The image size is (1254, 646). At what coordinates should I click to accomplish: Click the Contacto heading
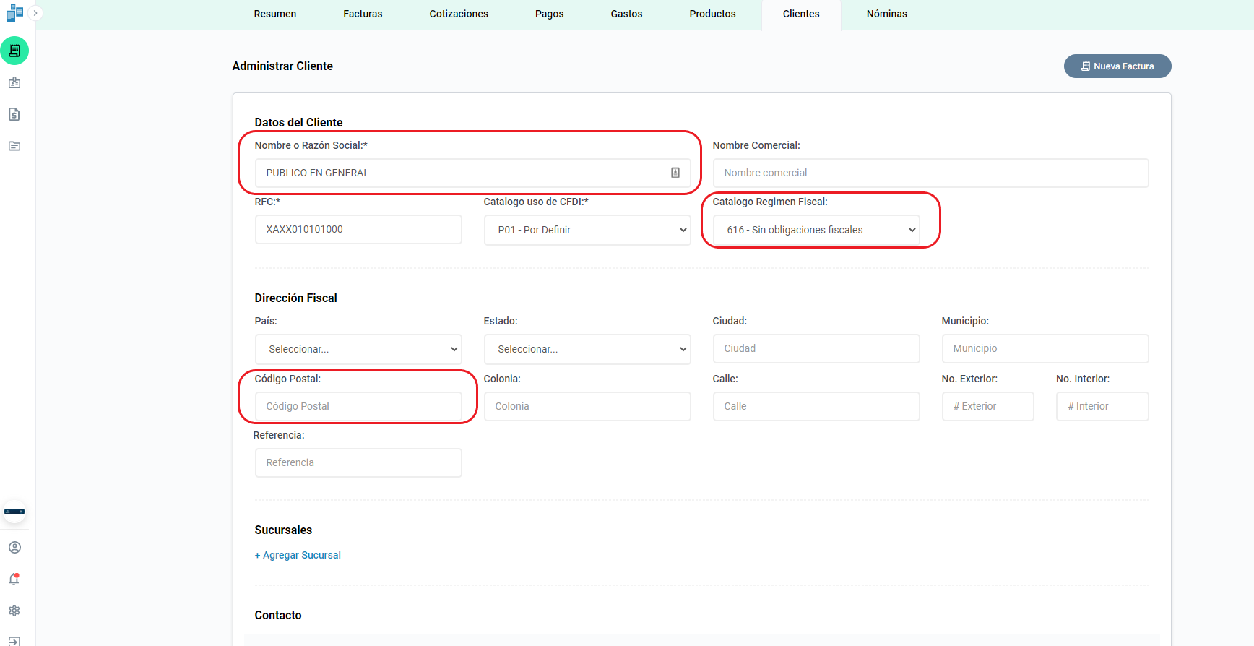pos(278,615)
